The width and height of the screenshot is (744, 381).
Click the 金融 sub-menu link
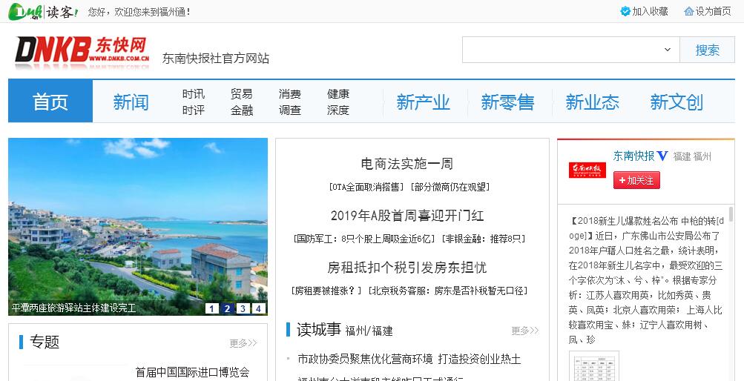click(242, 110)
